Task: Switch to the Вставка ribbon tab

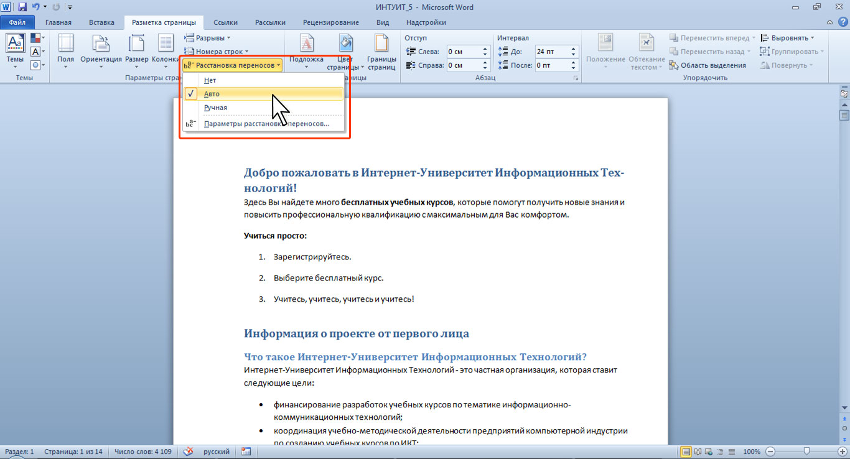Action: 101,22
